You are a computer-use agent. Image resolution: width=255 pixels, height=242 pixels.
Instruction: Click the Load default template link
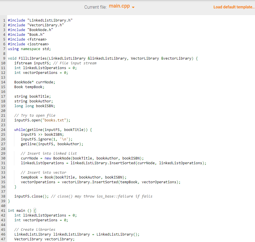(234, 7)
